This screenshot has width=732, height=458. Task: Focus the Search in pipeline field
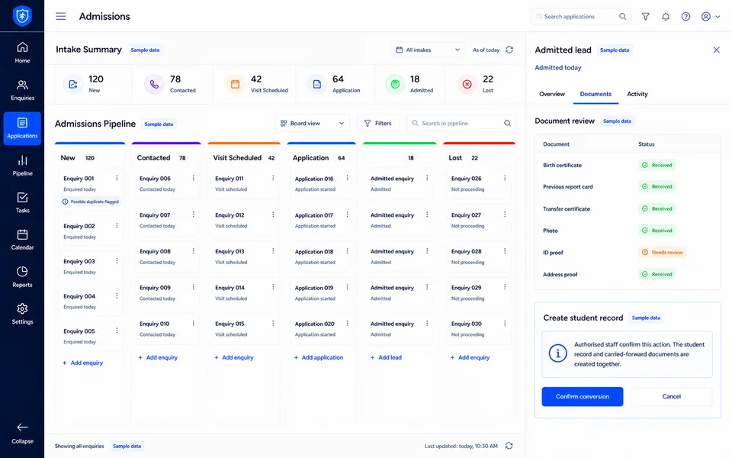[x=461, y=124]
